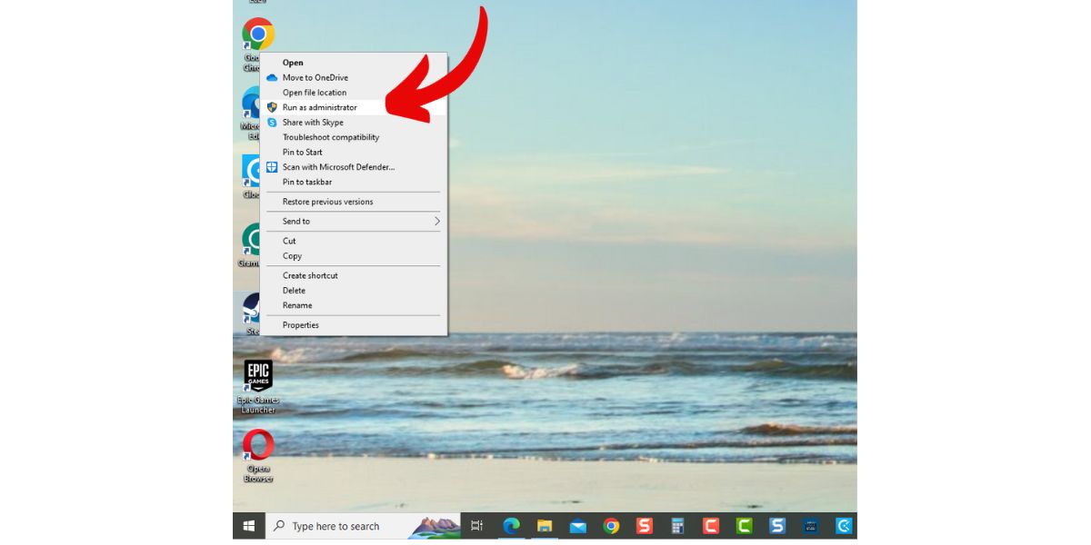Click the Type here to search box
This screenshot has width=1091, height=545.
click(345, 526)
